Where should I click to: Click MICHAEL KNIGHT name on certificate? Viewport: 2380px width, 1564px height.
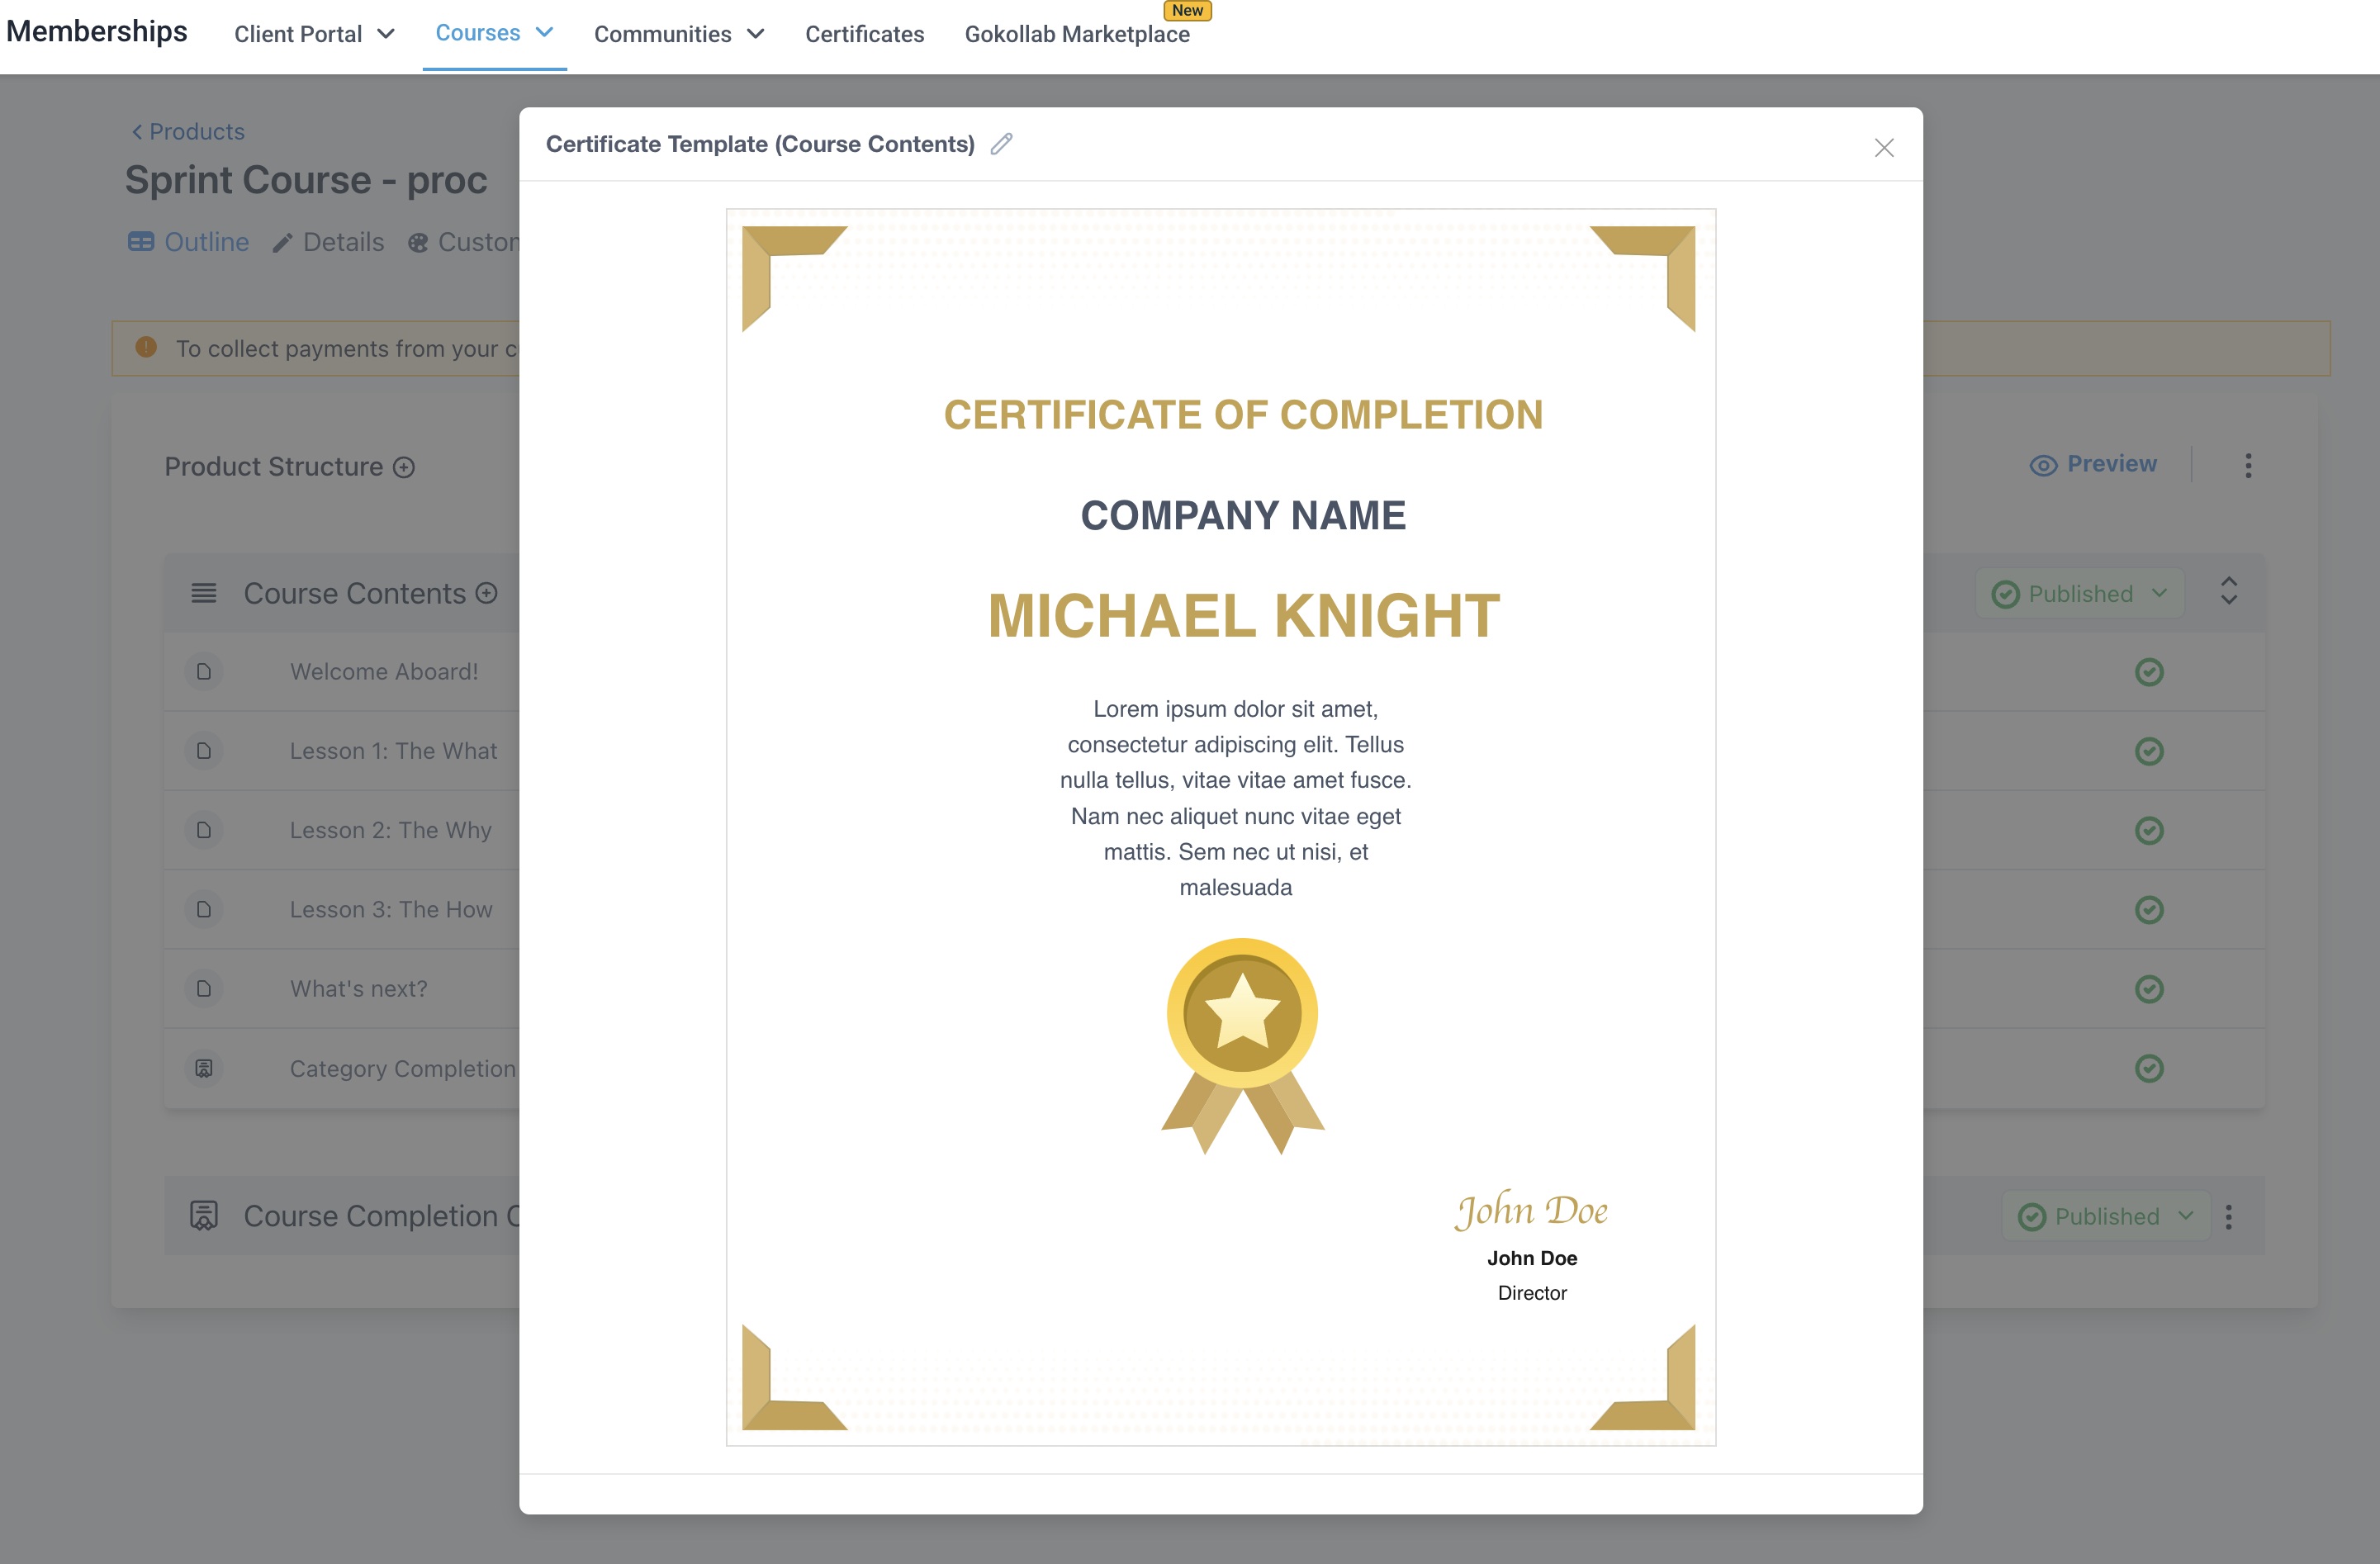tap(1243, 615)
